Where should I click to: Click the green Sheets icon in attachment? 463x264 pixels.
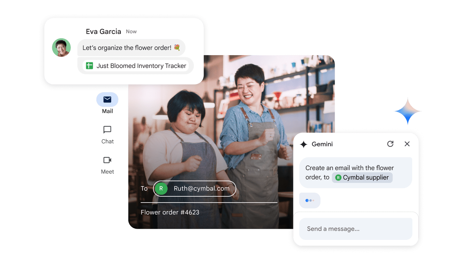[x=89, y=66]
